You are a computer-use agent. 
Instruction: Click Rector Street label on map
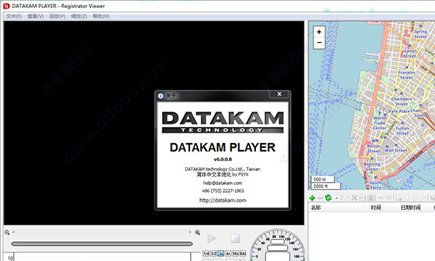pos(373,149)
